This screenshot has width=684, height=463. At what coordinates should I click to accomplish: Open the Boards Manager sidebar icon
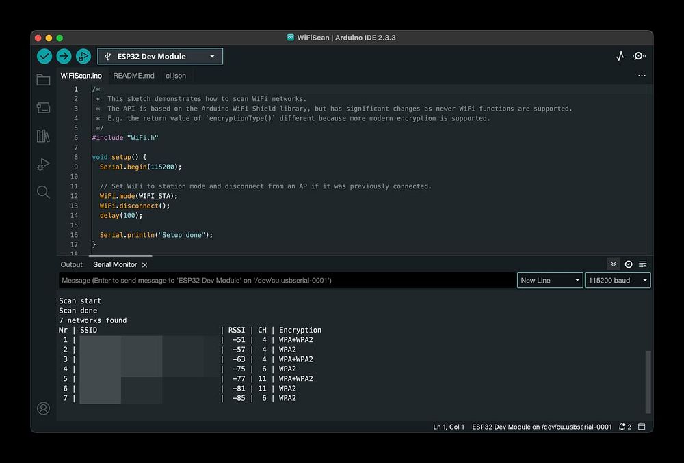[43, 108]
